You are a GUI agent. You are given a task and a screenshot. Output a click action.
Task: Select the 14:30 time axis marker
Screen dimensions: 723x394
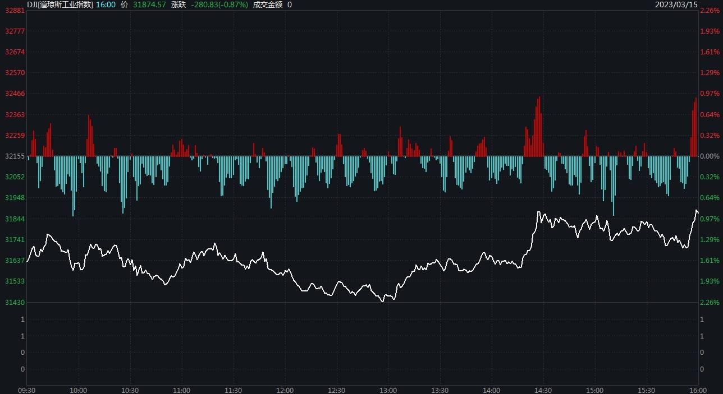pos(543,390)
